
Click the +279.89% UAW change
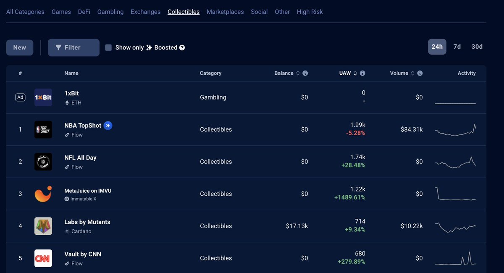[352, 262]
